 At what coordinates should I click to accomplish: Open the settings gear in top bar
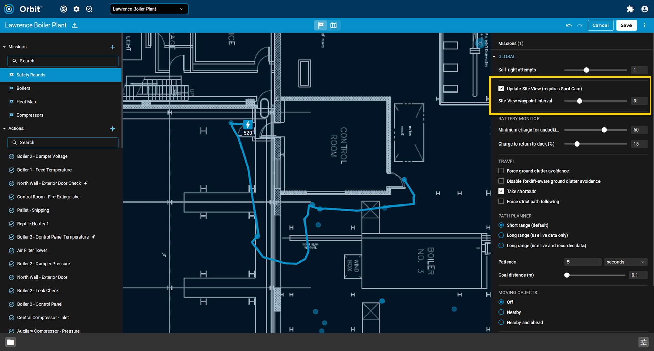coord(76,9)
